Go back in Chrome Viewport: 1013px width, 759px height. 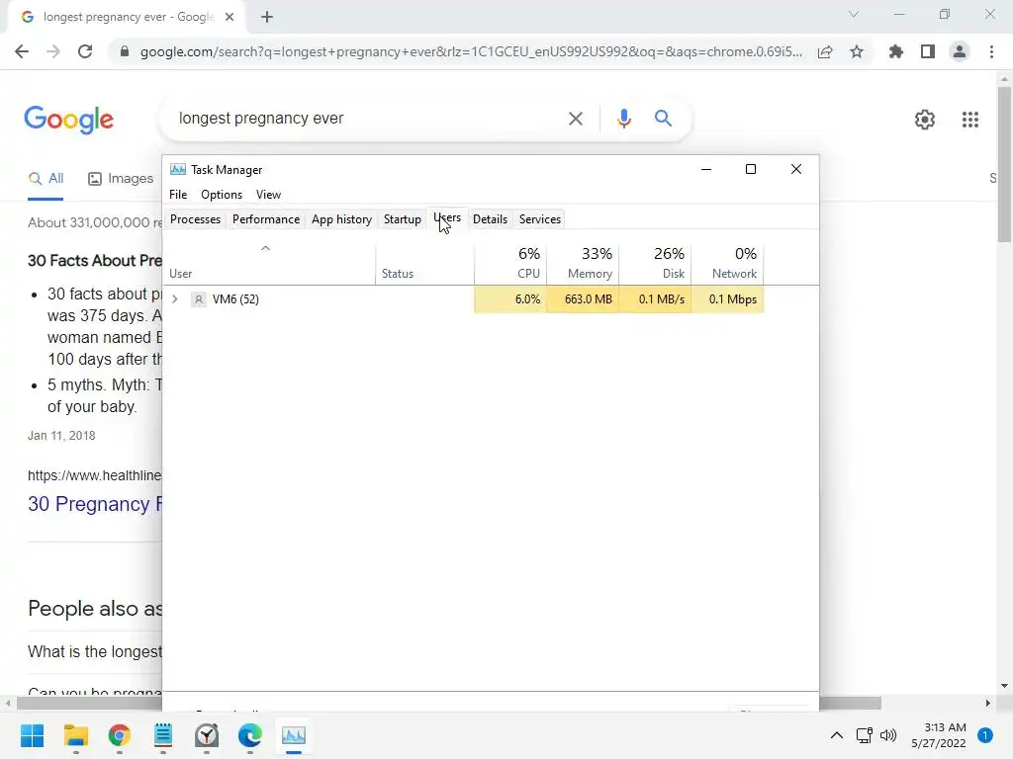coord(22,51)
